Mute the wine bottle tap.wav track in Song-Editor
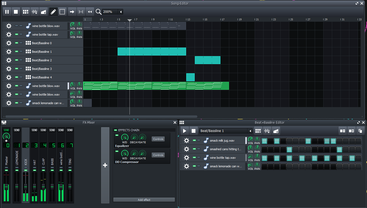Screen dimensions: 367x208 [x=17, y=34]
